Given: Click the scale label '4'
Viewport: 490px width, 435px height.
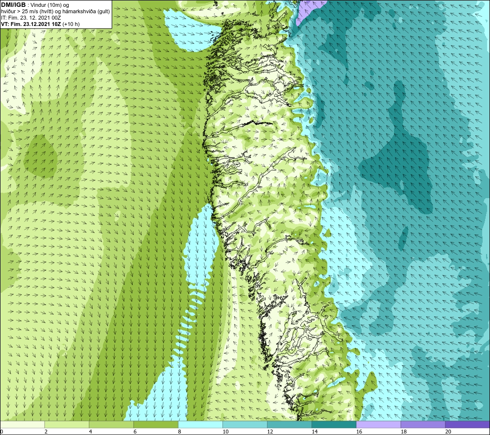Looking at the screenshot, I should click(x=91, y=432).
